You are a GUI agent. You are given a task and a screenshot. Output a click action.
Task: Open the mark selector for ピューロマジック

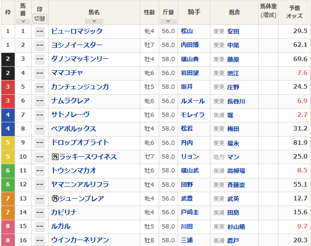[40, 31]
